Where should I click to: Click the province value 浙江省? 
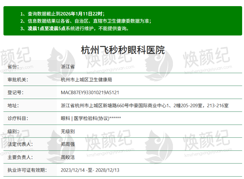click(x=68, y=66)
